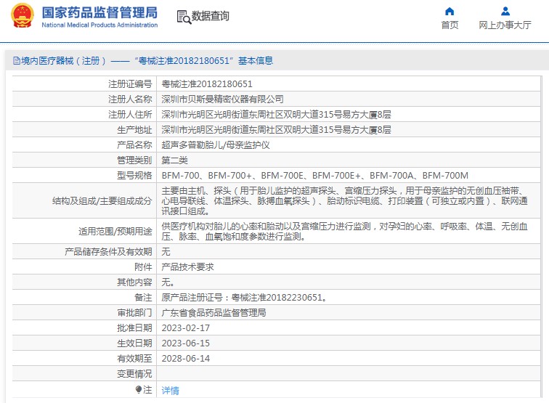Image resolution: width=549 pixels, height=403 pixels.
Task: Select 结构及组成 description text
Action: pyautogui.click(x=344, y=201)
